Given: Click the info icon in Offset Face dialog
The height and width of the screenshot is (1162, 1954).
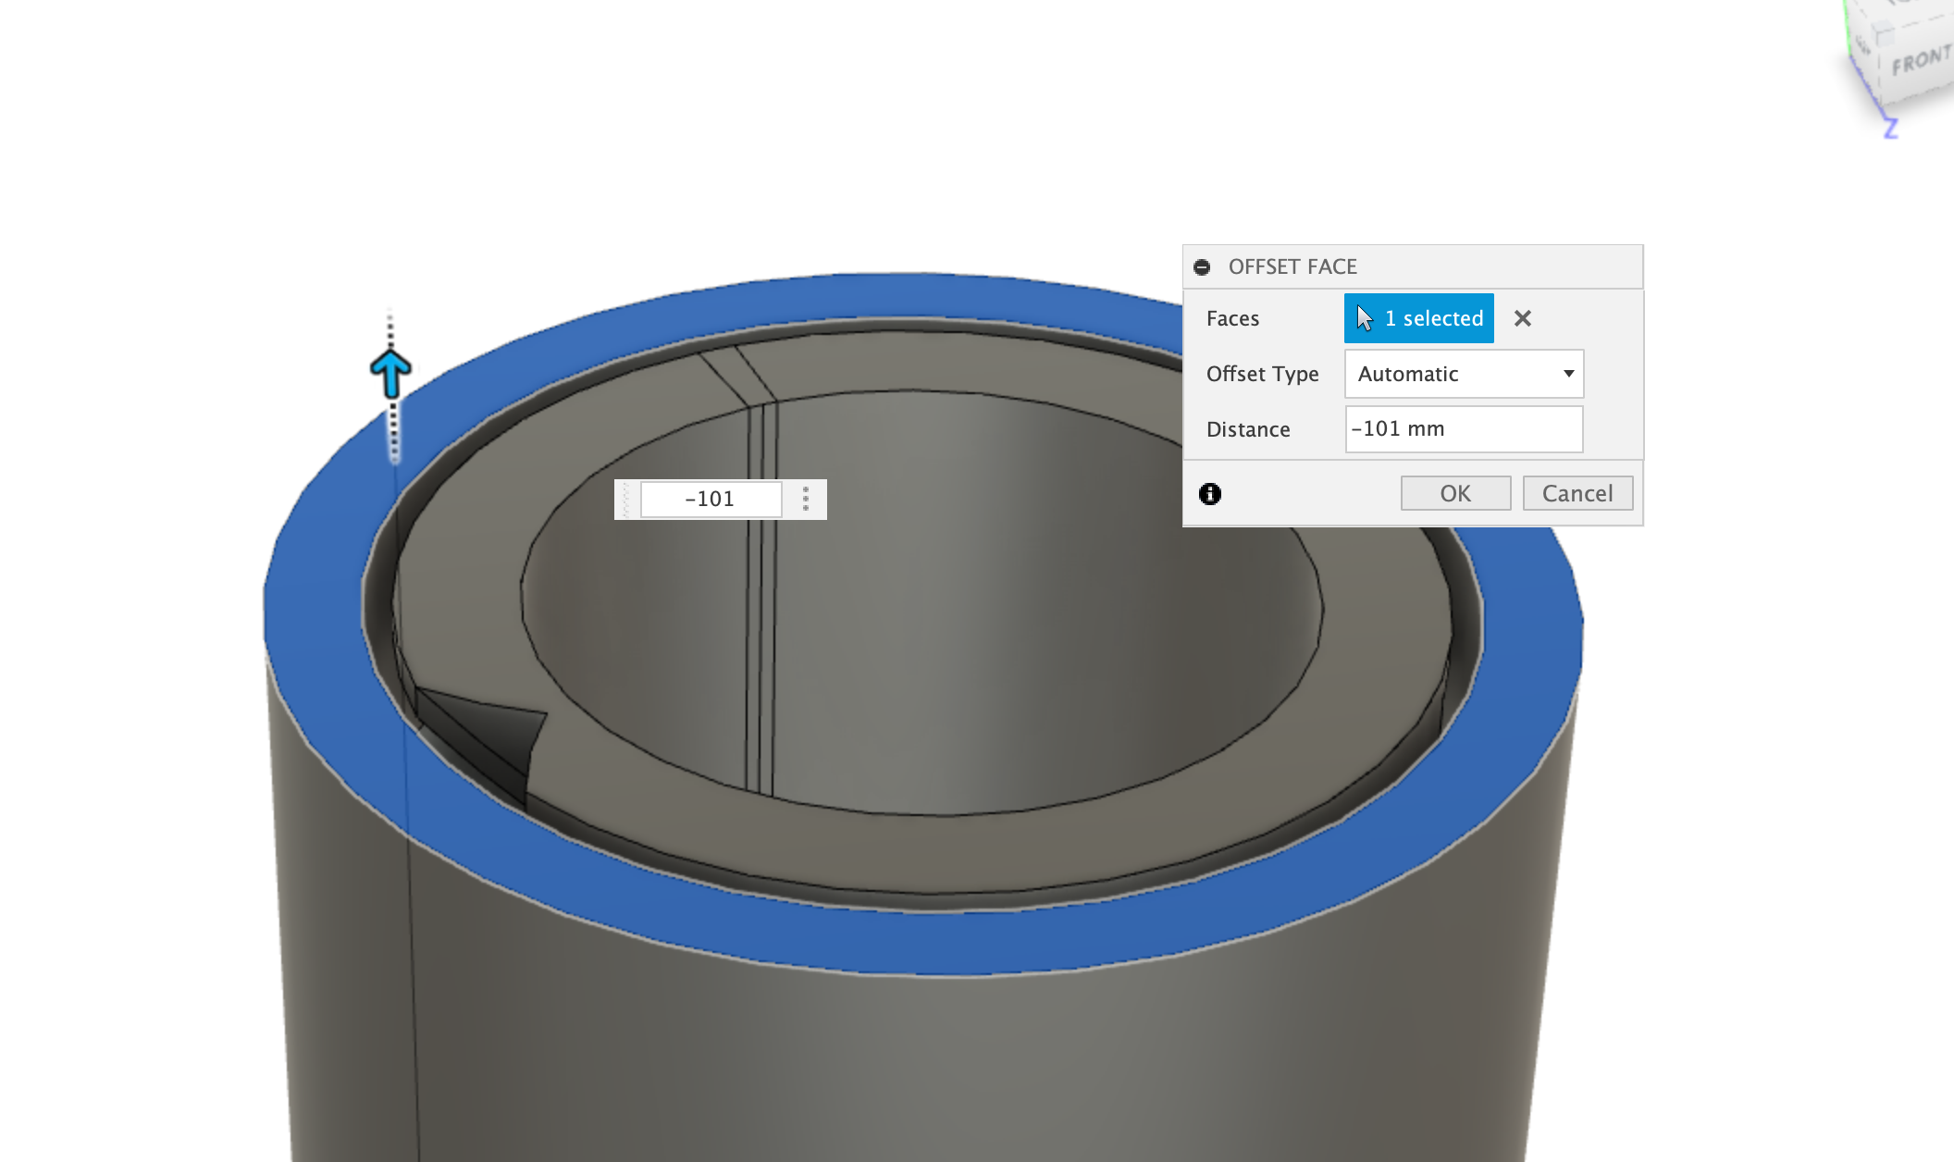Looking at the screenshot, I should click(x=1209, y=494).
